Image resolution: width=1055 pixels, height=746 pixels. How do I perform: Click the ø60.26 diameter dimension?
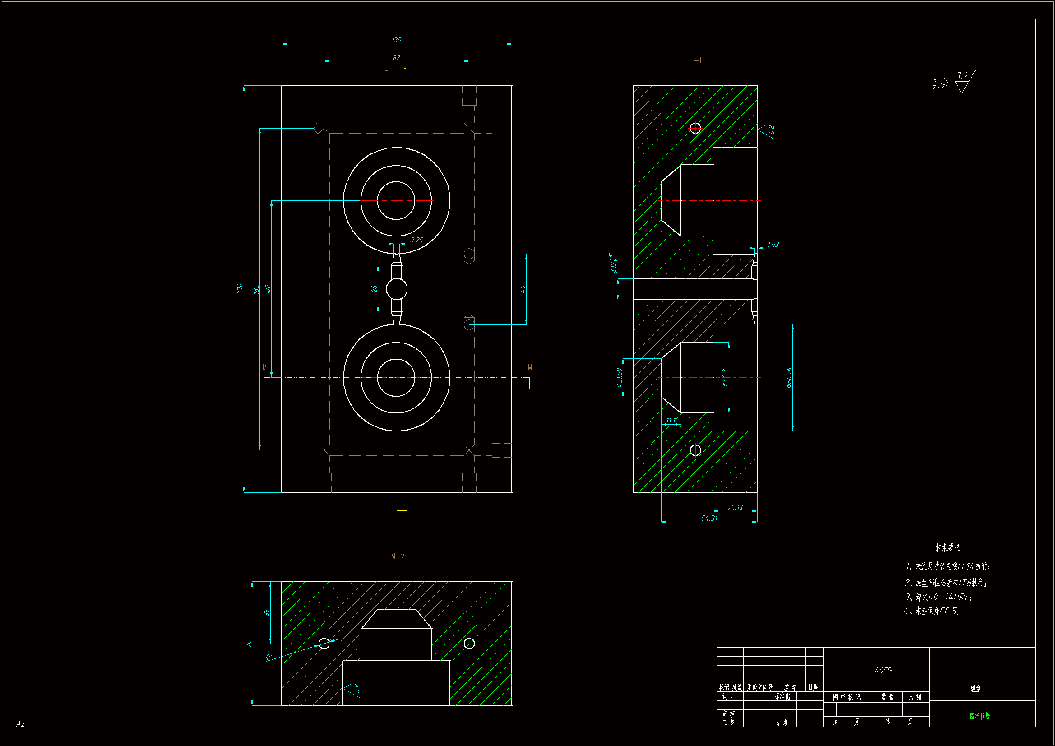(789, 377)
